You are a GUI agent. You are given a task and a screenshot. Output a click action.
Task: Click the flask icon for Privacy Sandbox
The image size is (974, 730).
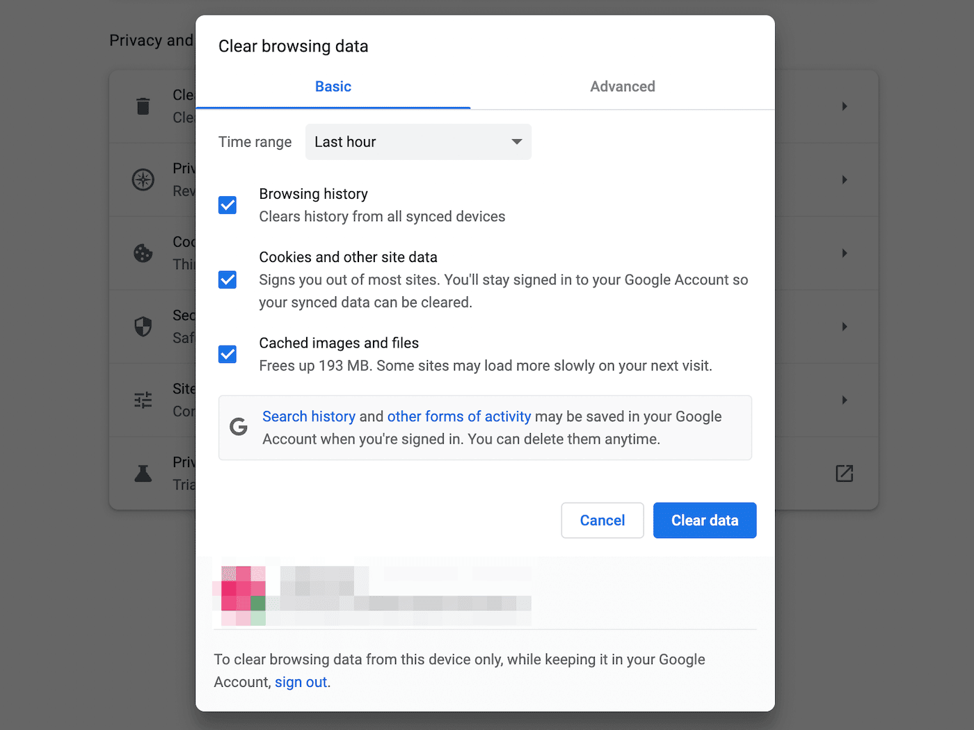pyautogui.click(x=143, y=473)
